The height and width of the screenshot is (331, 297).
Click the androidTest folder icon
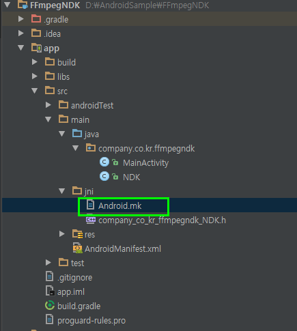click(63, 104)
